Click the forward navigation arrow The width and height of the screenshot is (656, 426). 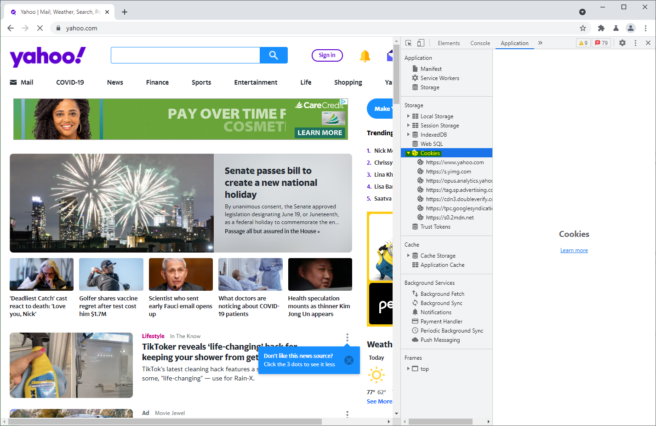point(25,28)
